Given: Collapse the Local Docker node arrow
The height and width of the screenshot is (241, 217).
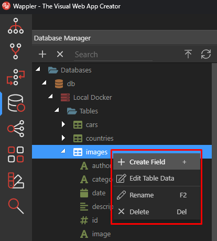Looking at the screenshot, I should (x=50, y=96).
